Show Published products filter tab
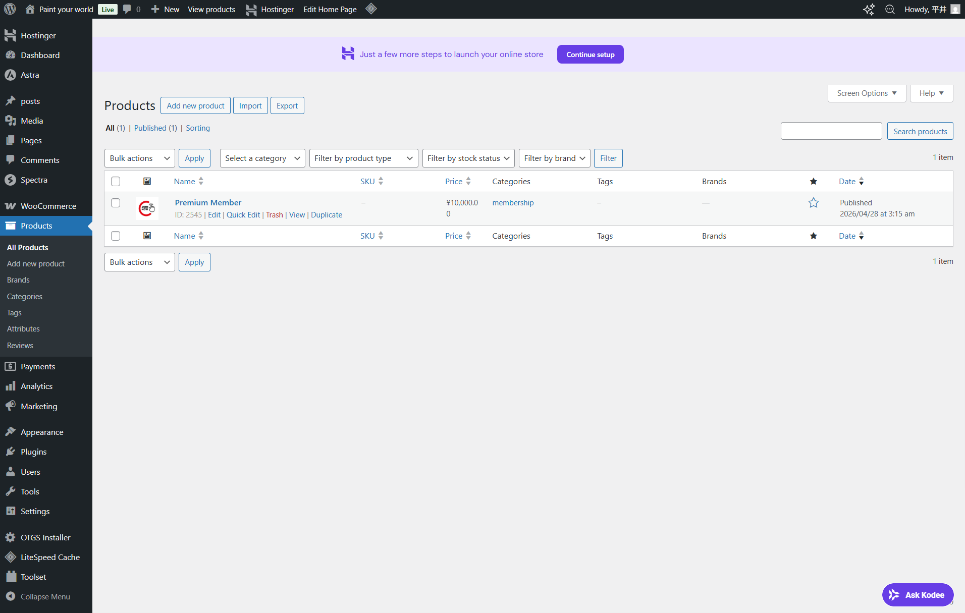This screenshot has width=965, height=613. (x=155, y=128)
